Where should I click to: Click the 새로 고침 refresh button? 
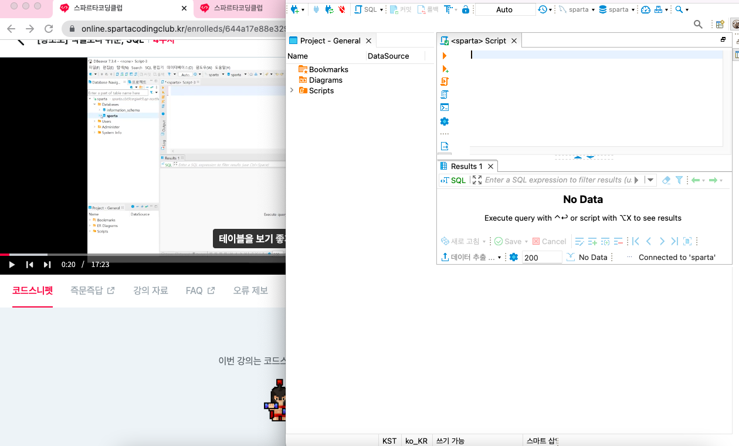click(460, 241)
